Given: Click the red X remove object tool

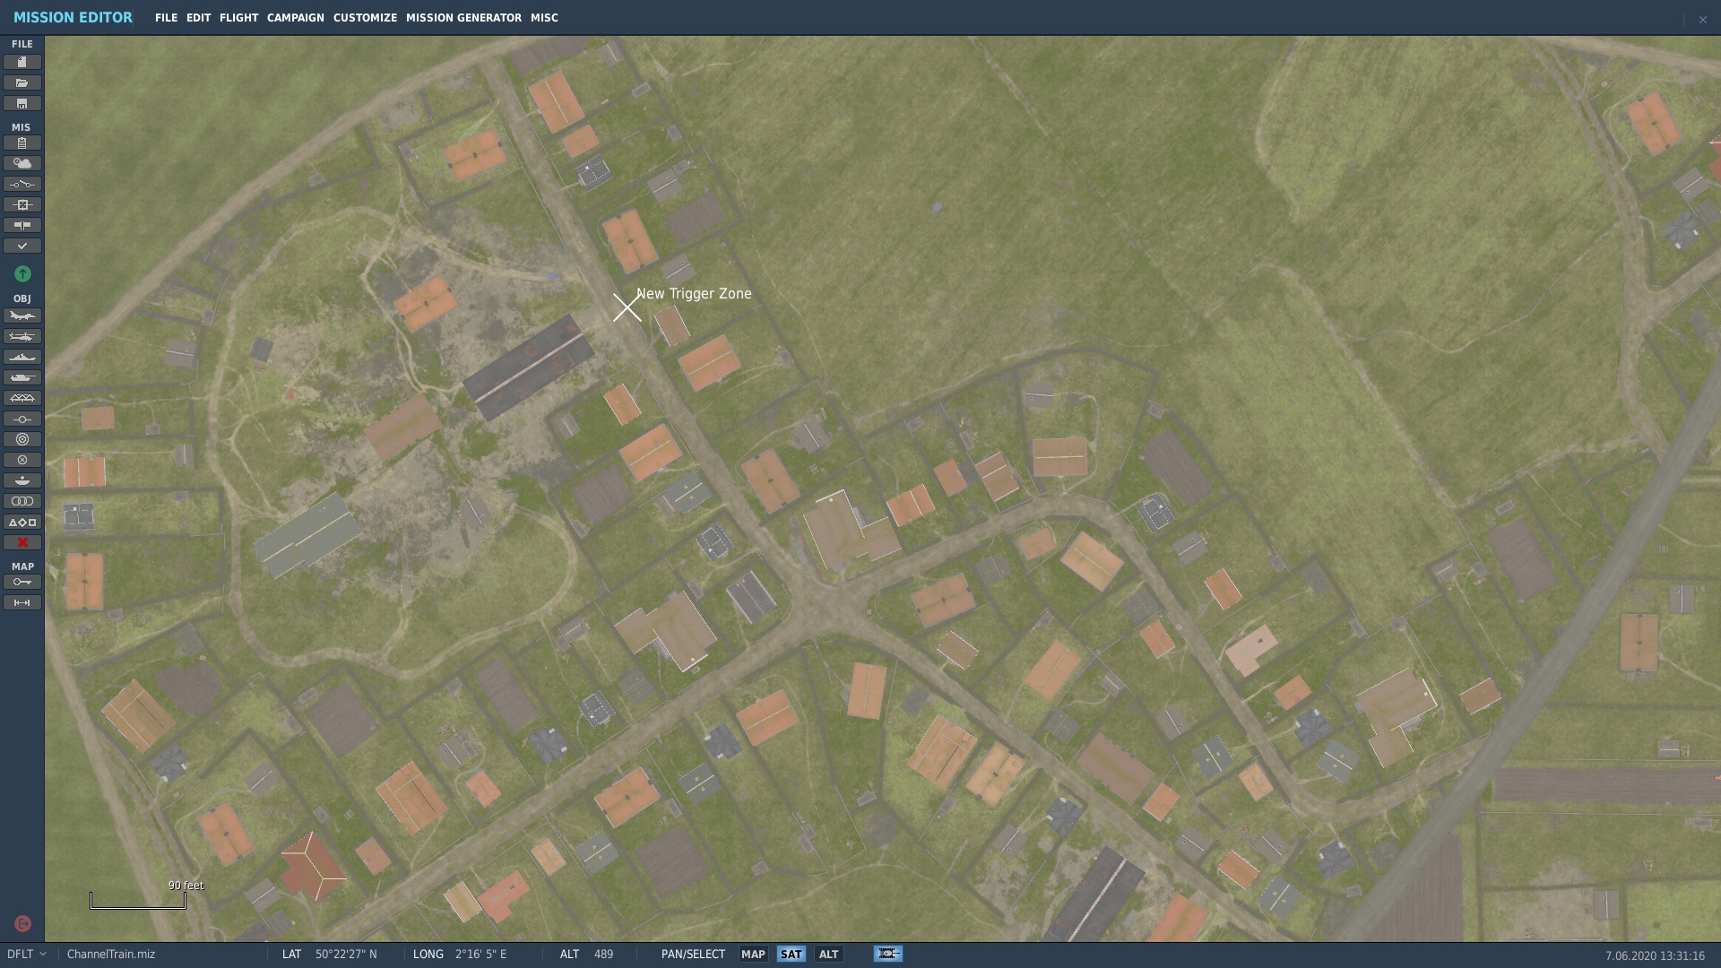Looking at the screenshot, I should (22, 542).
